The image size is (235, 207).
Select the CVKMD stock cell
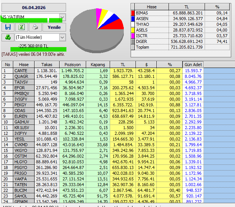24,145
